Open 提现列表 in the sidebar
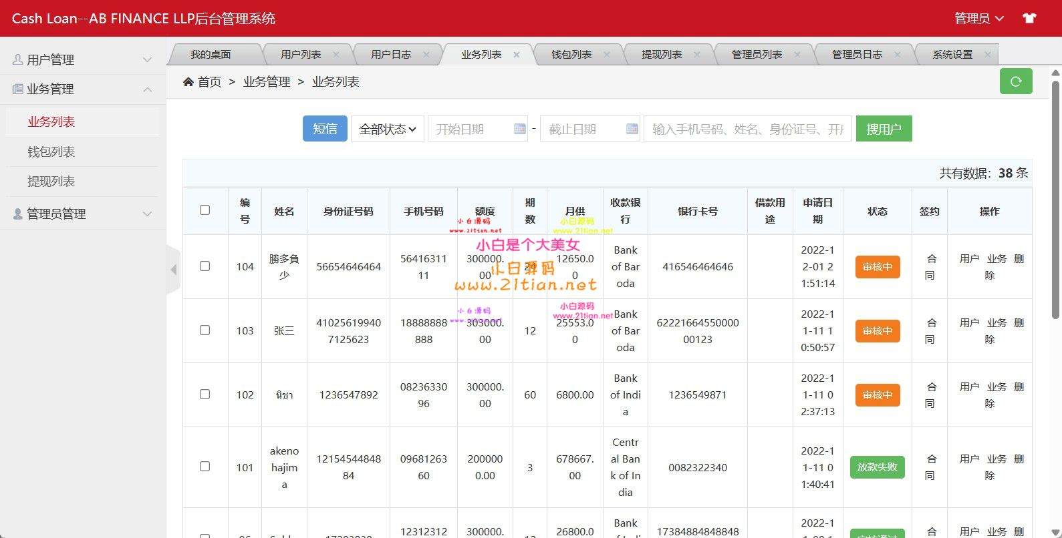 pyautogui.click(x=51, y=182)
